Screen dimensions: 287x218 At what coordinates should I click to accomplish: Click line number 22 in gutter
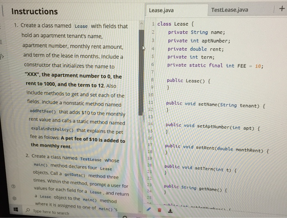tap(149, 178)
